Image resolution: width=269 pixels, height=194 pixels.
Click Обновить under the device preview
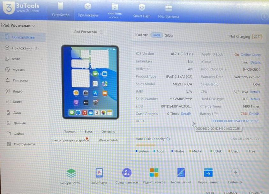pos(108,132)
